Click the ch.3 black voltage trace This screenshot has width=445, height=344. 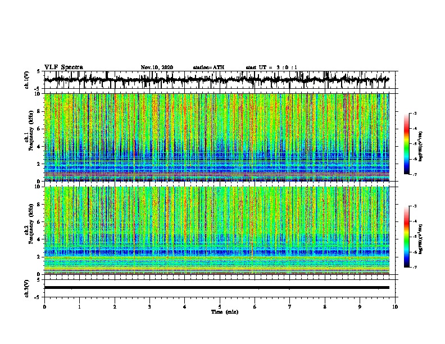[x=216, y=288]
